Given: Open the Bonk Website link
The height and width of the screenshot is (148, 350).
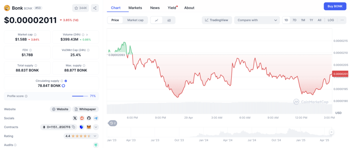Looking at the screenshot, I should (x=60, y=109).
